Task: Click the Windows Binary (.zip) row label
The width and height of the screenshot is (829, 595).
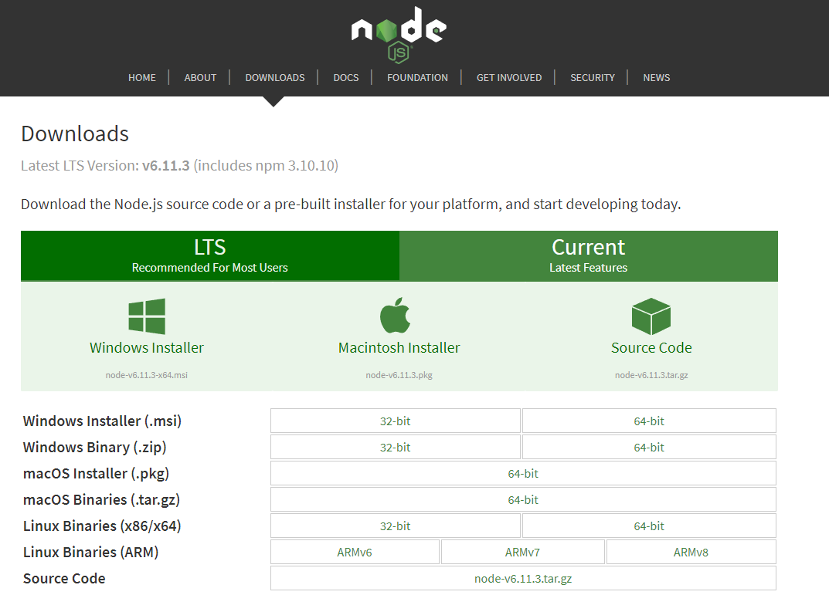Action: 94,448
